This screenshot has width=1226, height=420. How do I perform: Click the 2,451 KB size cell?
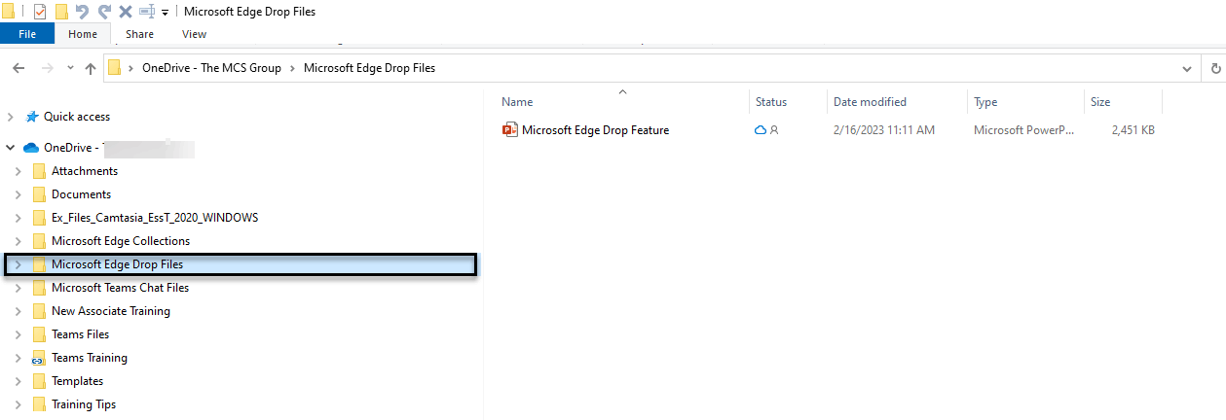[1133, 129]
